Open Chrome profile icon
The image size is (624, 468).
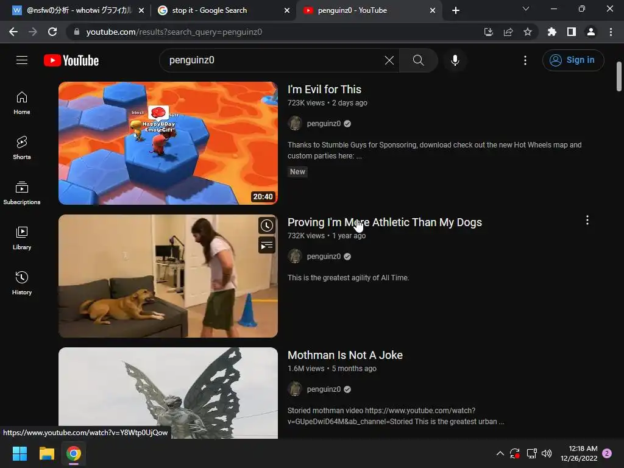591,32
